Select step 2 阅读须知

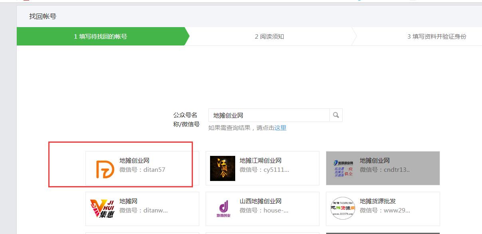coord(270,36)
